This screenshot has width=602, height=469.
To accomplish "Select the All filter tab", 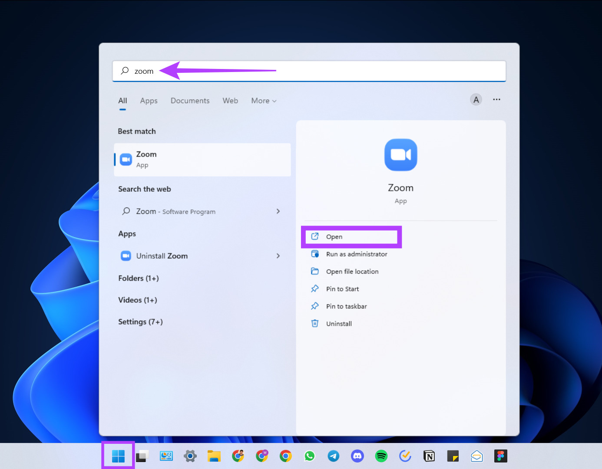I will (x=123, y=101).
